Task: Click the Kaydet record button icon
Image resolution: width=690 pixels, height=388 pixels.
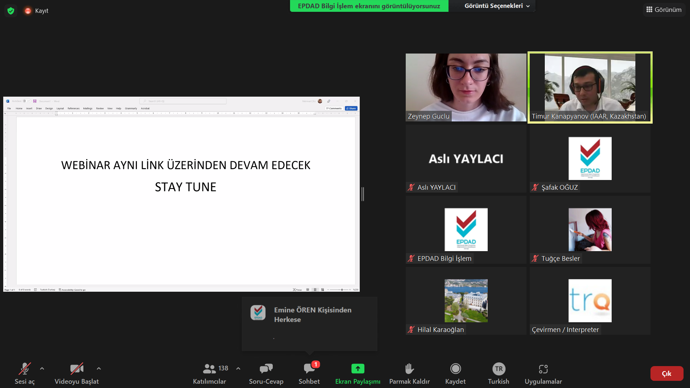Action: 455,369
